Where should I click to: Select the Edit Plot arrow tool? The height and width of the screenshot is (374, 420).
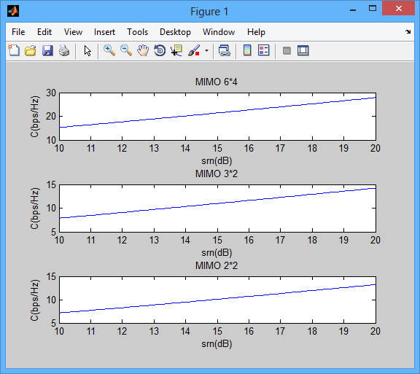(87, 50)
